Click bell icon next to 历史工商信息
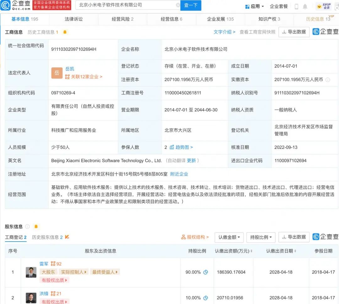The image size is (339, 304). [65, 32]
